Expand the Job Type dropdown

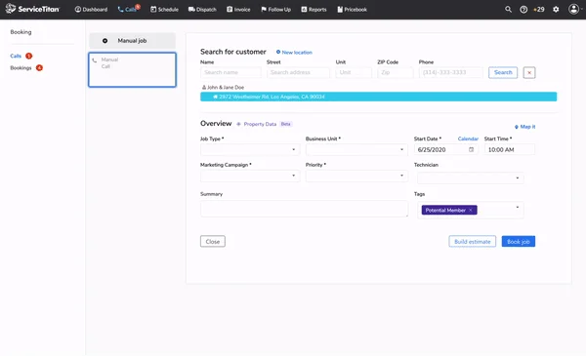coord(250,149)
